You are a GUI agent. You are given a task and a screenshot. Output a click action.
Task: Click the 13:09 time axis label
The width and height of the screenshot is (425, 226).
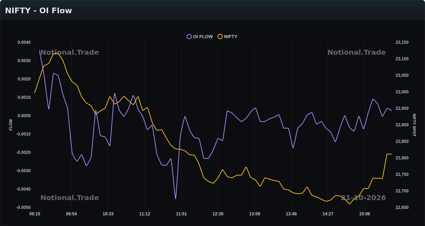[x=255, y=214]
